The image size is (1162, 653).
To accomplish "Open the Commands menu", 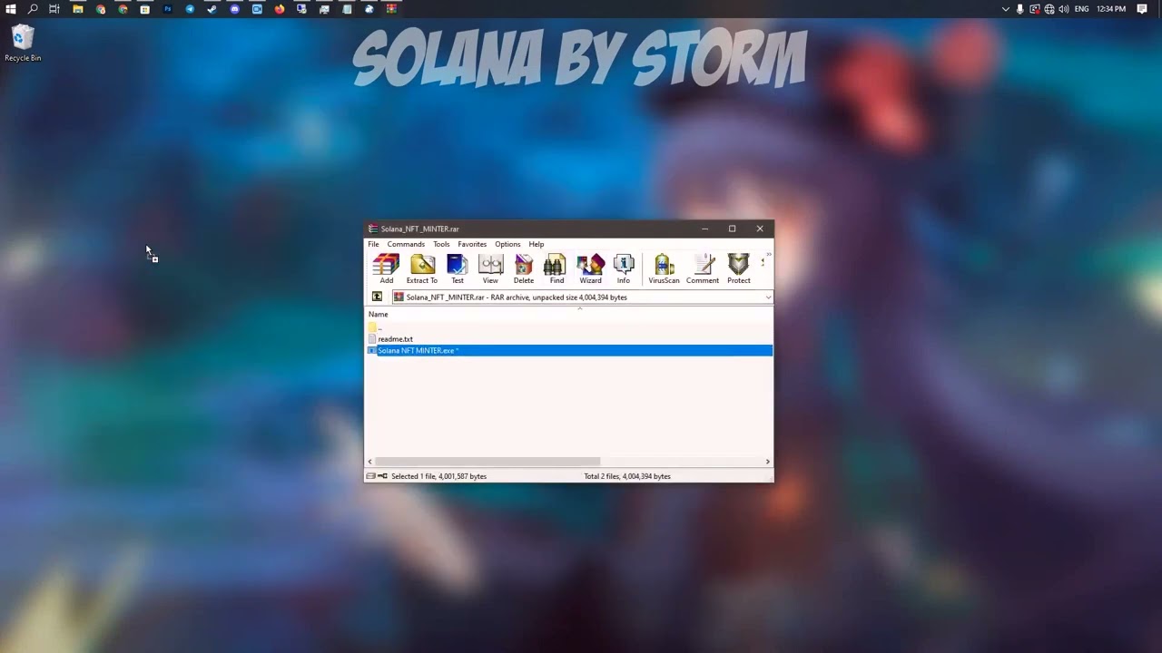I will [406, 244].
